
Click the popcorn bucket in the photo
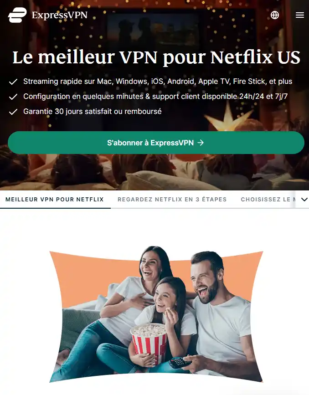click(149, 343)
